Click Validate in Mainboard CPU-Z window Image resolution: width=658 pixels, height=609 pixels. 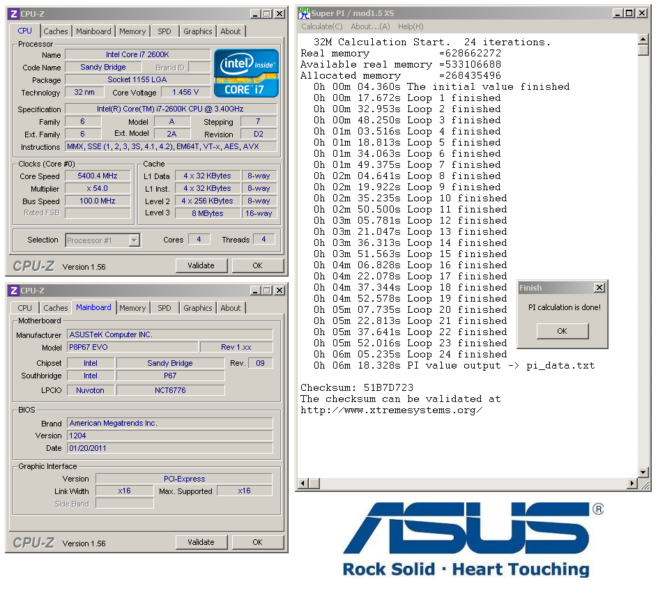pyautogui.click(x=201, y=542)
